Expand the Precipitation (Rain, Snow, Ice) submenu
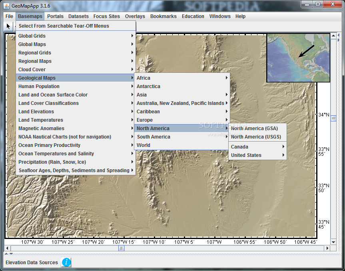This screenshot has height=271, width=345. click(76, 162)
